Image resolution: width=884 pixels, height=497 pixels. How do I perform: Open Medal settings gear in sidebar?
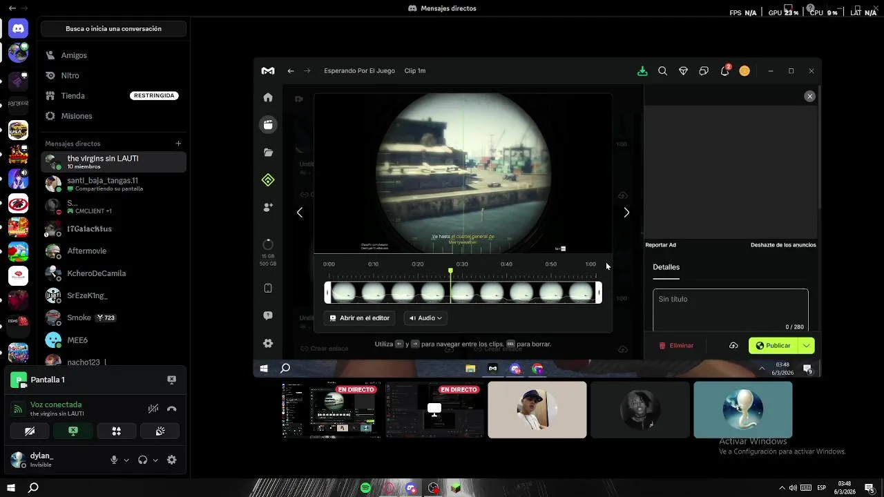pyautogui.click(x=268, y=344)
